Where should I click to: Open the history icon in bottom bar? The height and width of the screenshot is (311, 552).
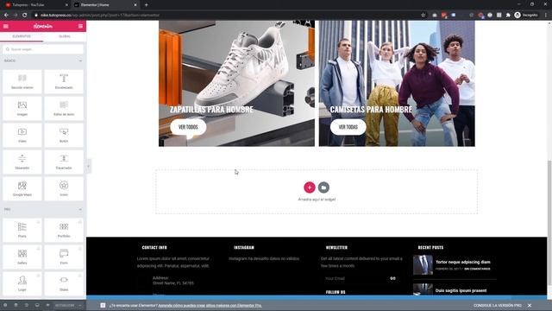point(27,305)
